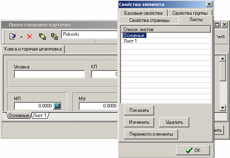Click the green checkmark OK button
This screenshot has width=230, height=158.
[193, 150]
